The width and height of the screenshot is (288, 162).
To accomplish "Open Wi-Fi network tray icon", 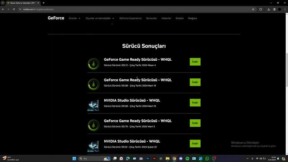I will [257, 158].
